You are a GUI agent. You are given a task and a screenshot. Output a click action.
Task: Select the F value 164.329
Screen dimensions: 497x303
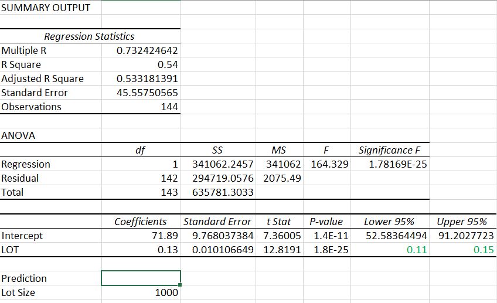point(329,164)
